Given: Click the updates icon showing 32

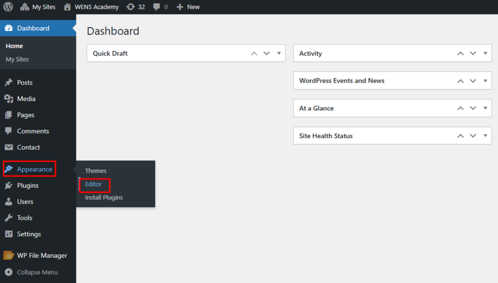Looking at the screenshot, I should click(x=130, y=7).
